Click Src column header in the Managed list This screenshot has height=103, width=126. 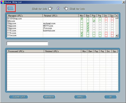coord(106,16)
